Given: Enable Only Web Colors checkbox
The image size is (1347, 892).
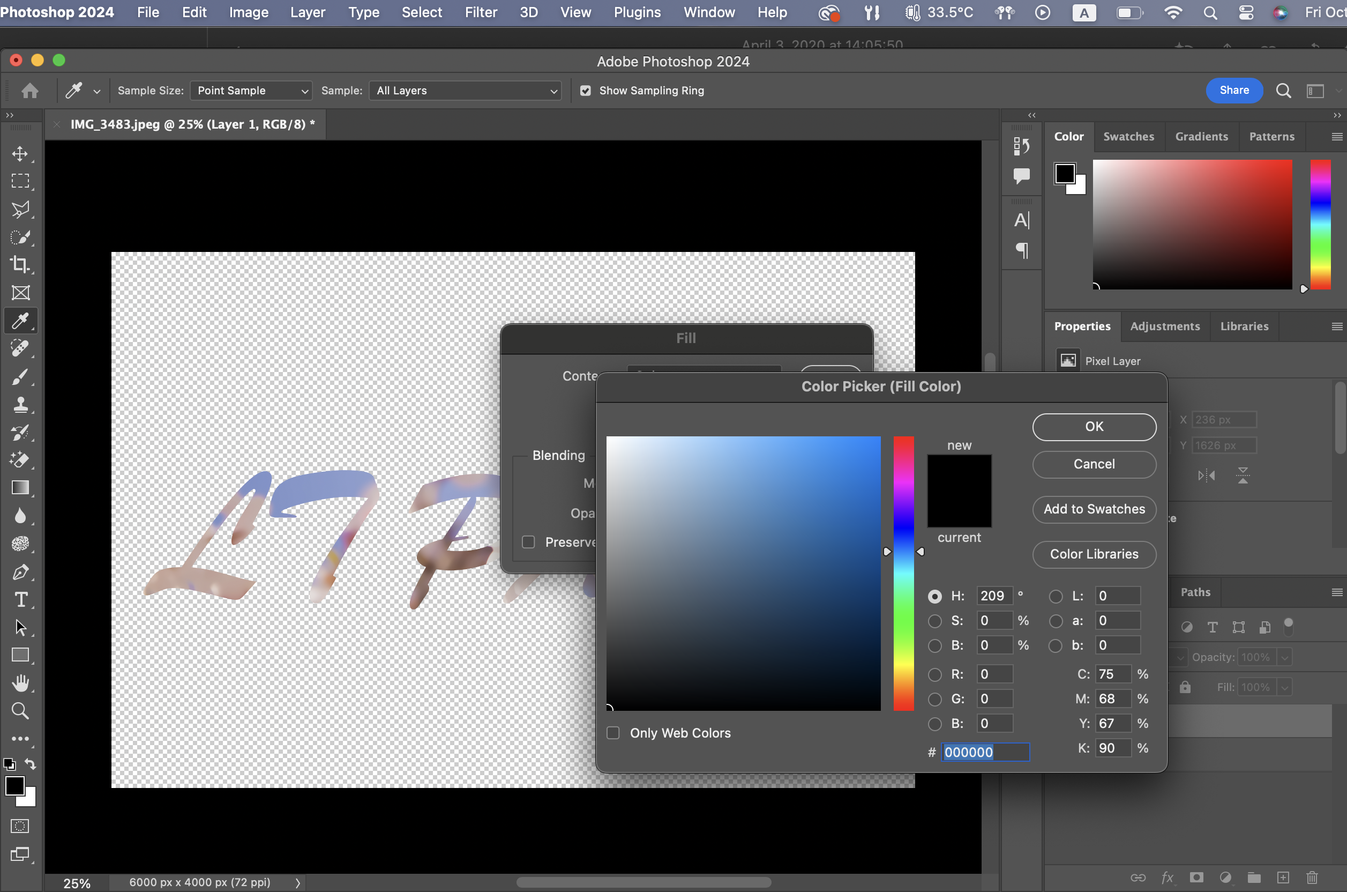Looking at the screenshot, I should [613, 733].
